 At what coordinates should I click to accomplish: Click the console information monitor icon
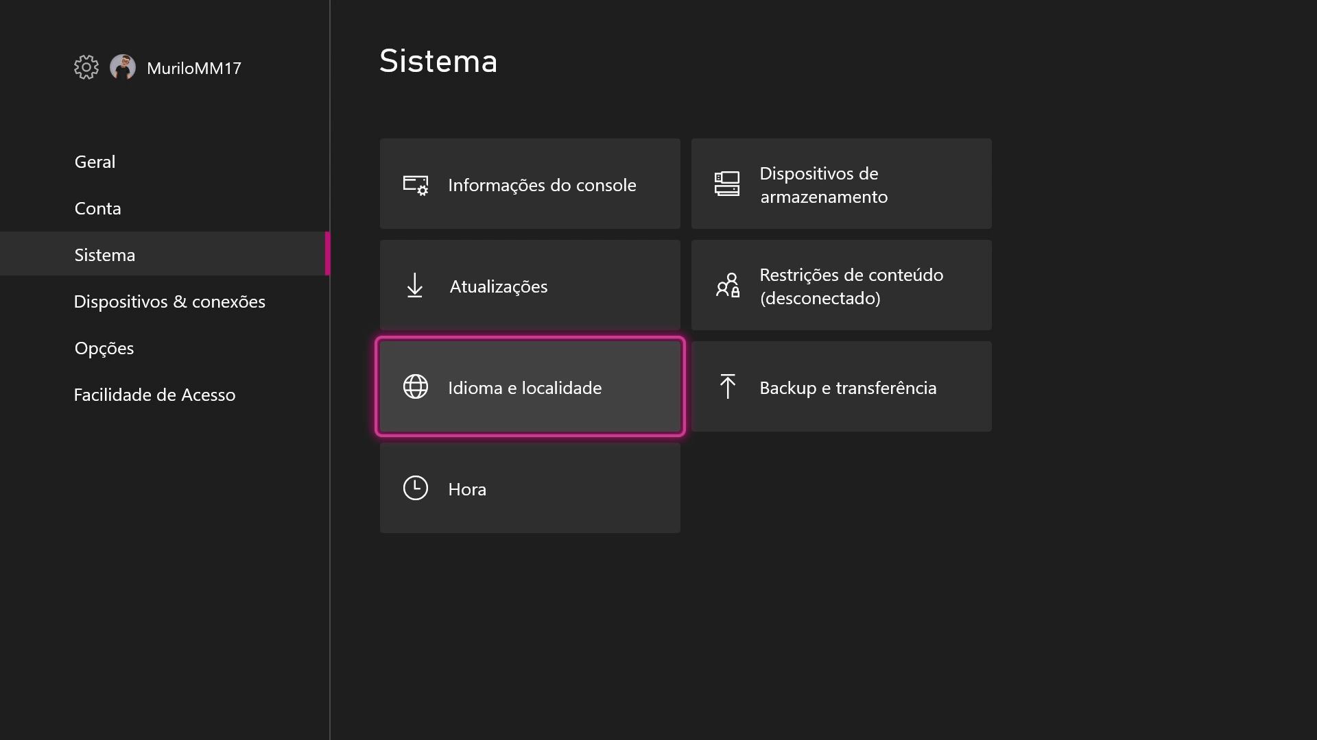tap(415, 185)
